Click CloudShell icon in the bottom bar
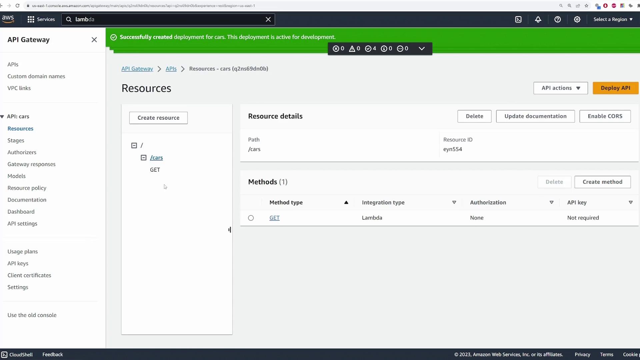The width and height of the screenshot is (640, 360). [x=4, y=355]
